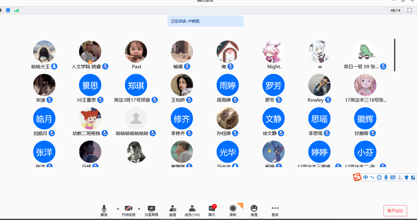Viewport: 417px width, 220px height.
Task: Click the 离开会议 leave meeting button
Action: click(395, 211)
